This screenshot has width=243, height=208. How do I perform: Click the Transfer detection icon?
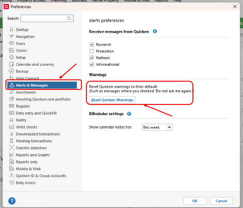pos(11,148)
